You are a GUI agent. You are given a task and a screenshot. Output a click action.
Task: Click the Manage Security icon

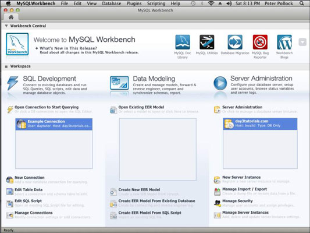[217, 203]
